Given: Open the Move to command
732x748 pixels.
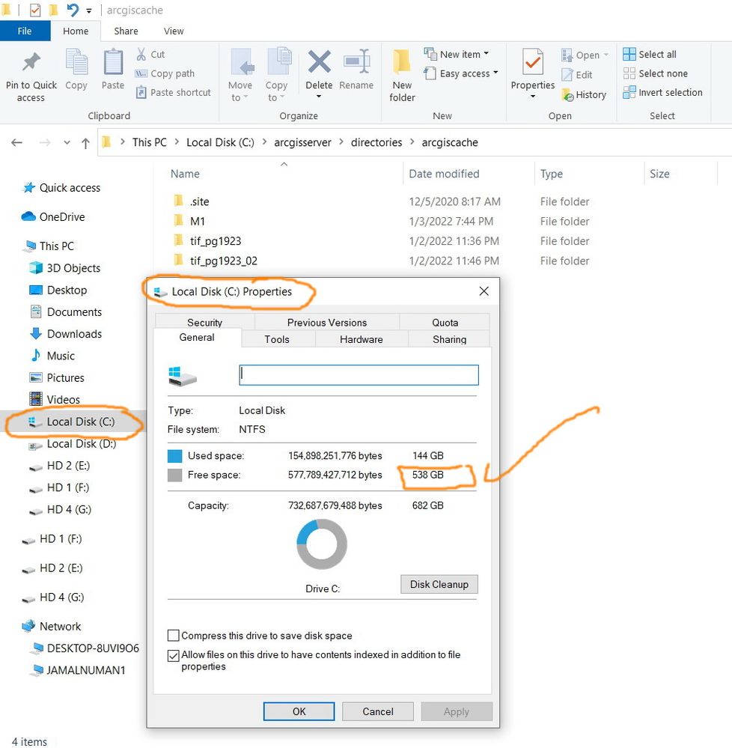Looking at the screenshot, I should (x=240, y=76).
